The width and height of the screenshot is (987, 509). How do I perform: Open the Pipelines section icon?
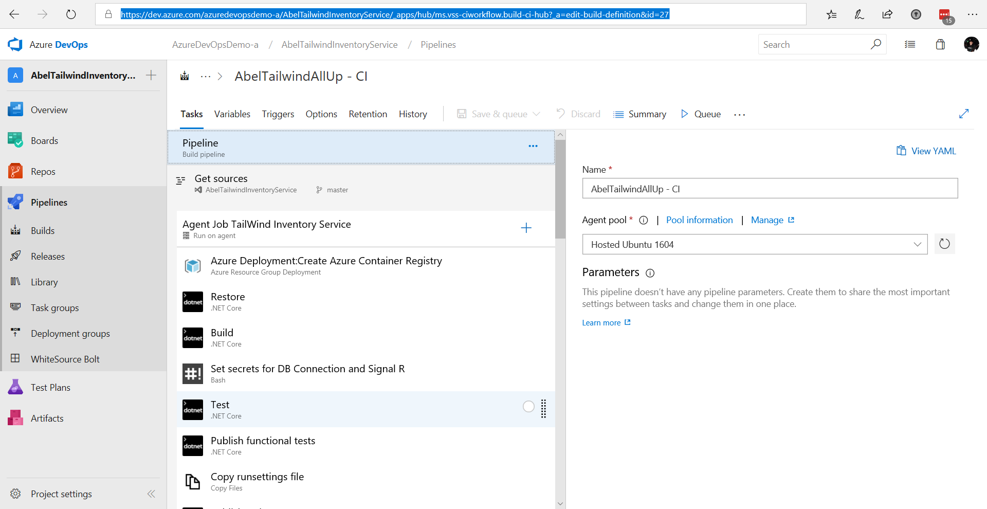15,202
